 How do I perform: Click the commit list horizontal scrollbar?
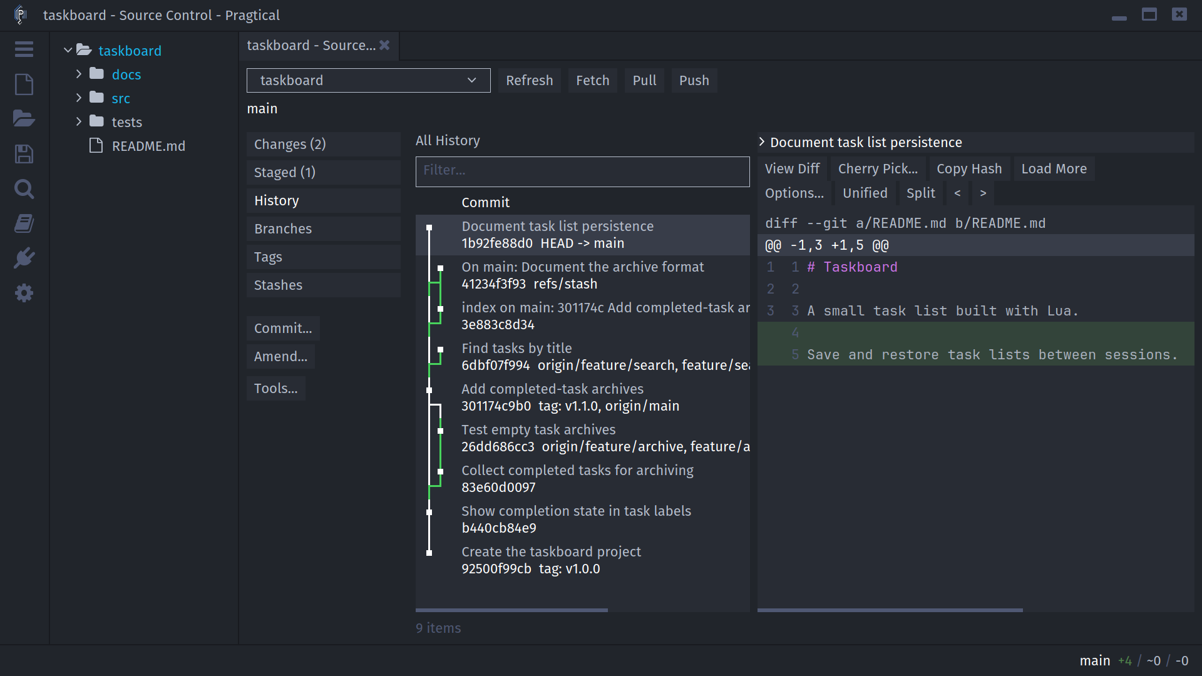click(x=511, y=610)
